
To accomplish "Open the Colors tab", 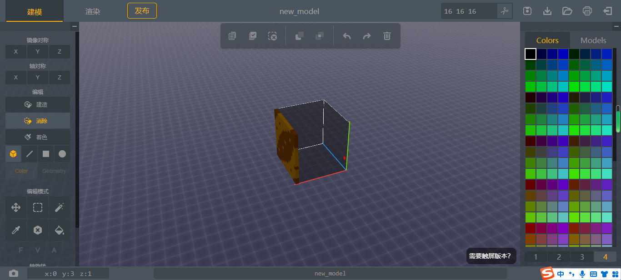I will (547, 40).
